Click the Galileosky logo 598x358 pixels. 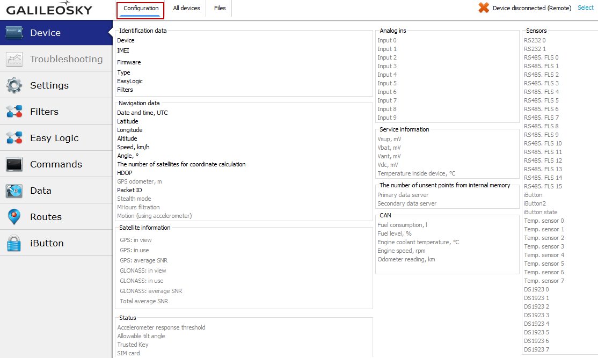click(49, 9)
